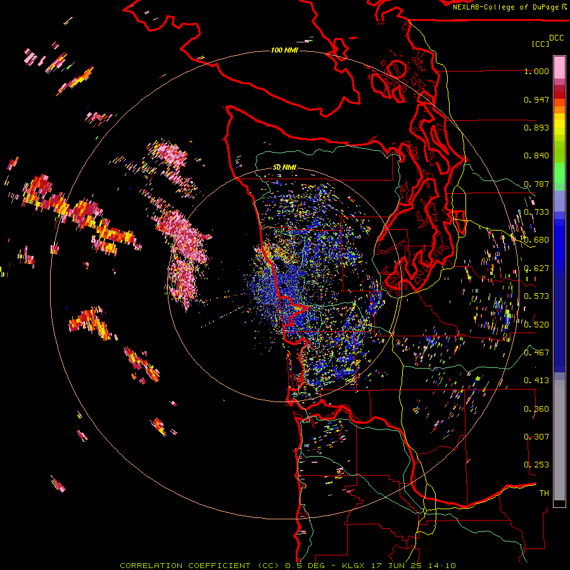
Task: Pick the red segment of the color bar
Action: (559, 95)
